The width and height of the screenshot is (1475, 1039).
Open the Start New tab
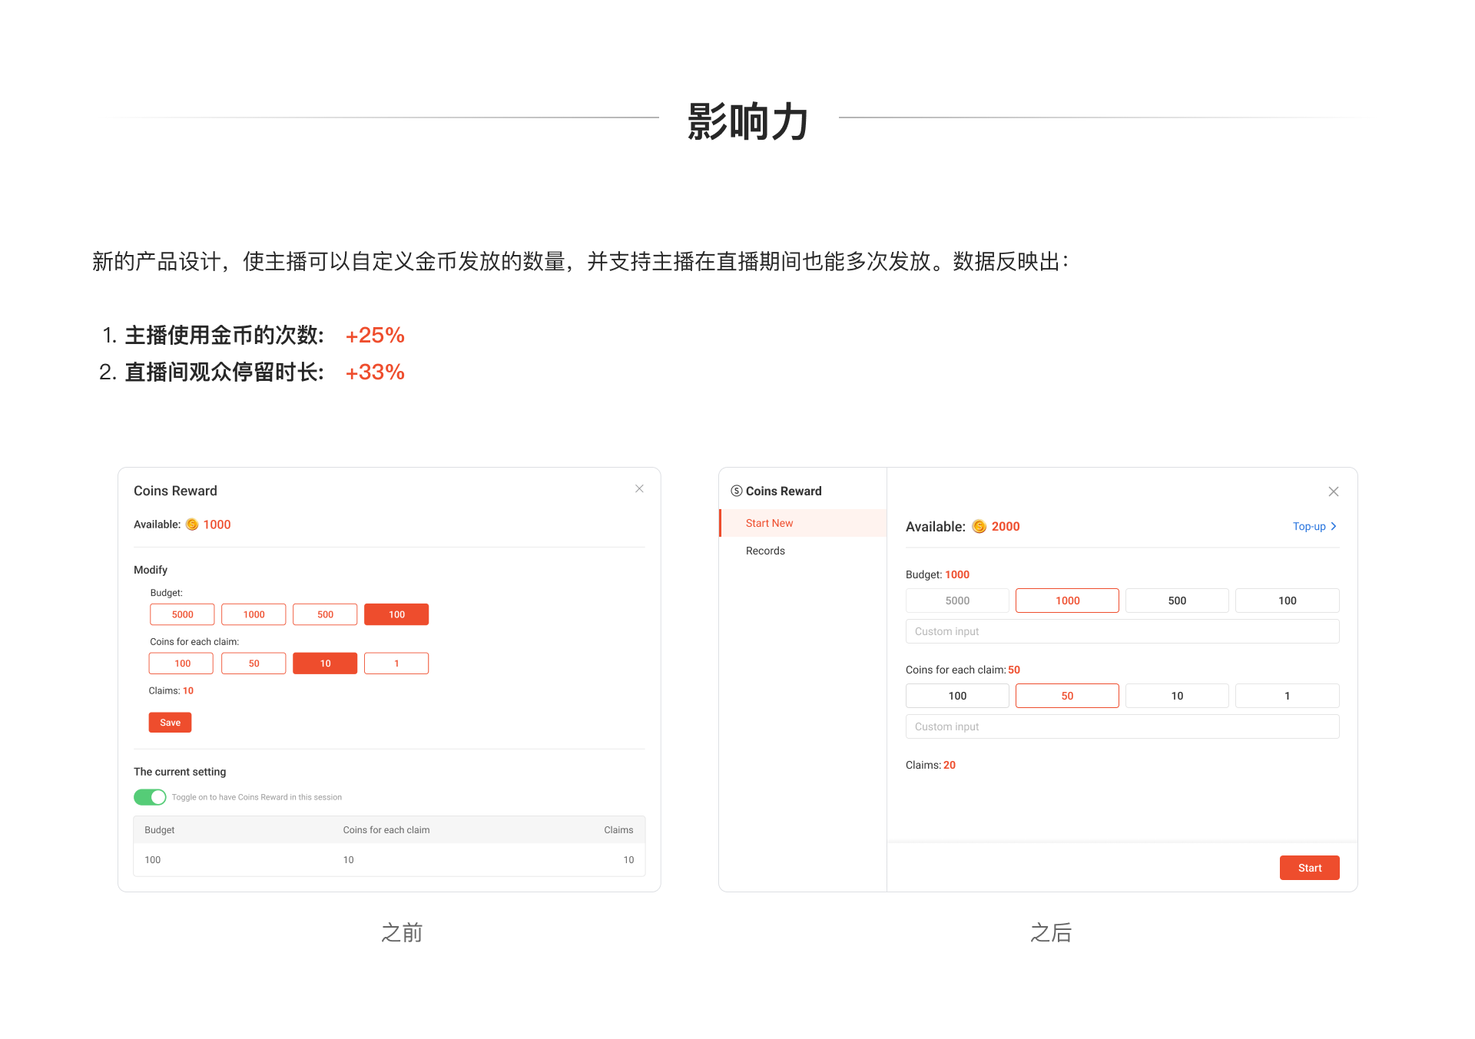(x=769, y=523)
